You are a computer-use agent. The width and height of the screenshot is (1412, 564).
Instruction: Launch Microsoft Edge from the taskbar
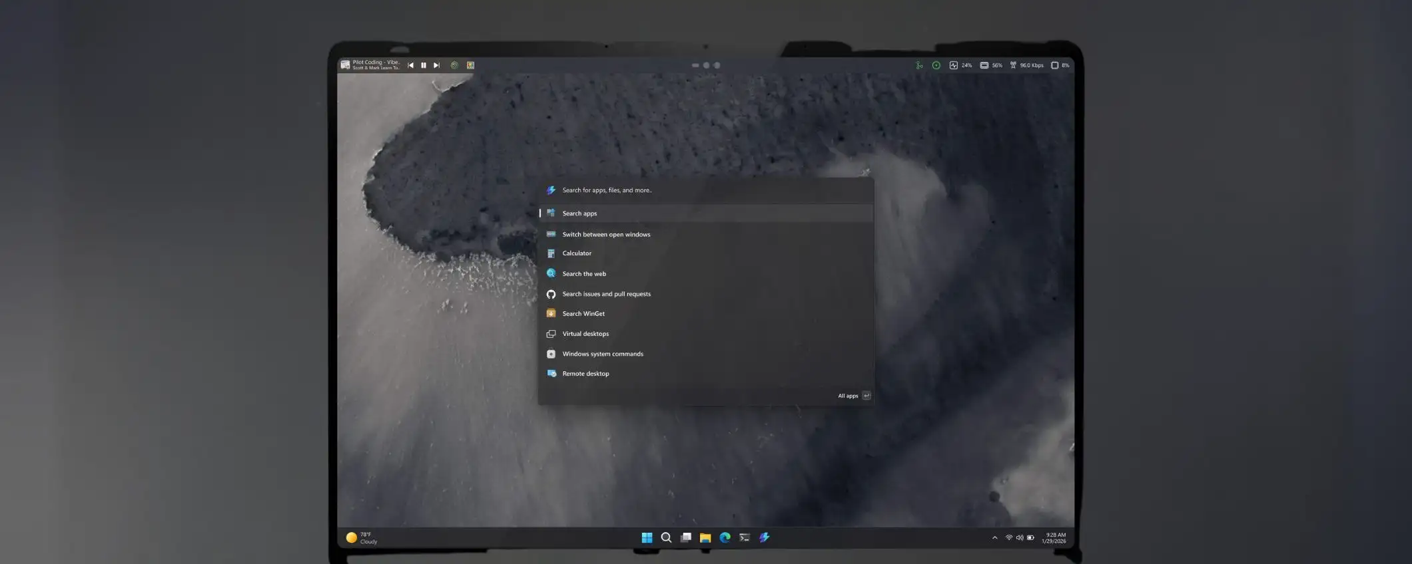(x=725, y=537)
